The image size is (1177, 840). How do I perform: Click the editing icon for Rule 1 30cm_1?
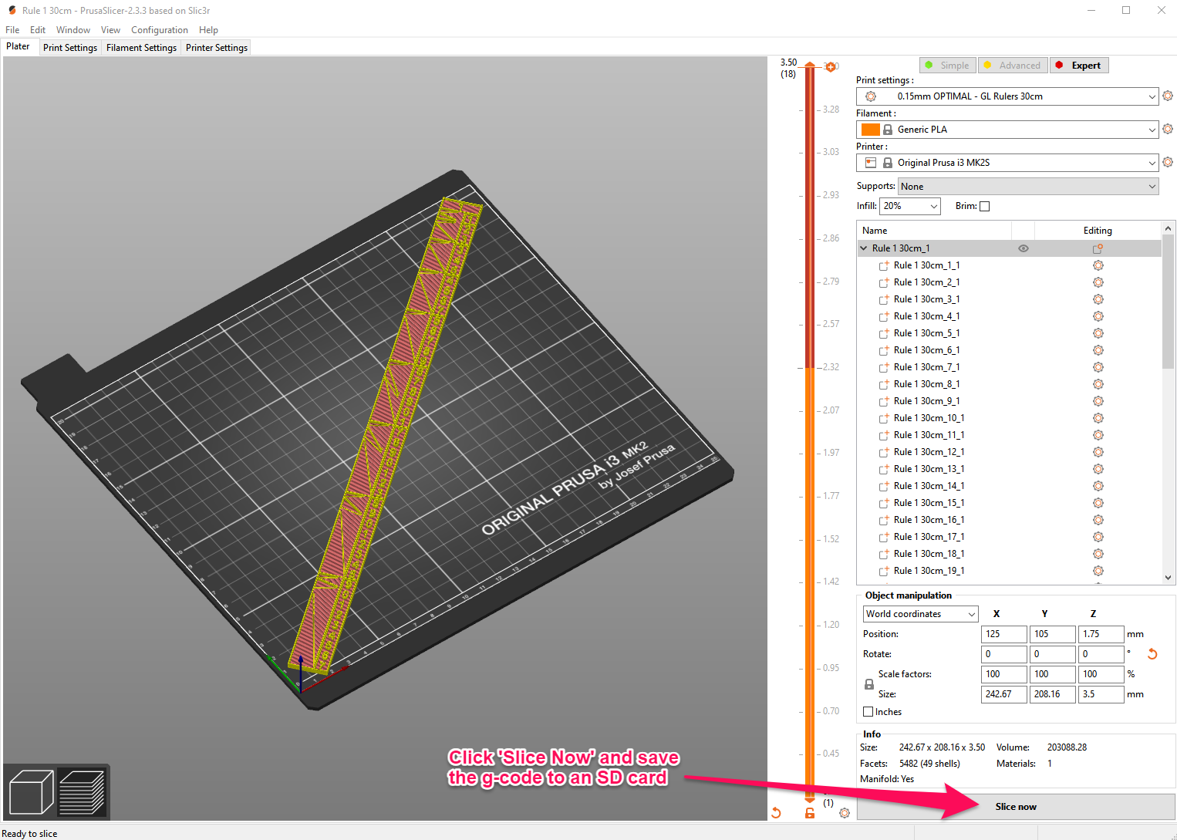1098,248
